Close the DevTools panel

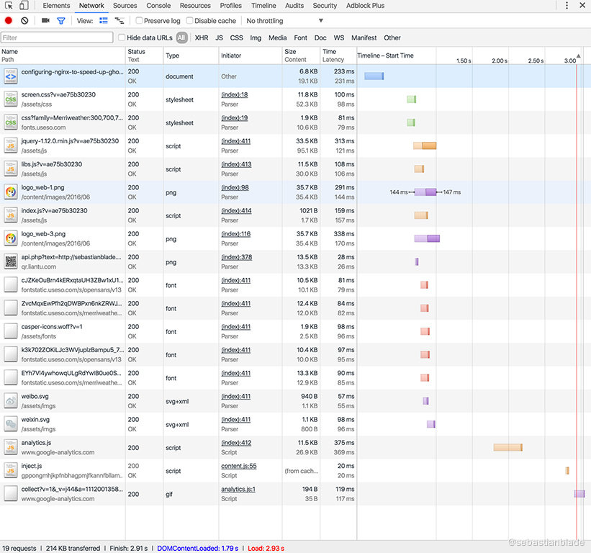(x=582, y=6)
